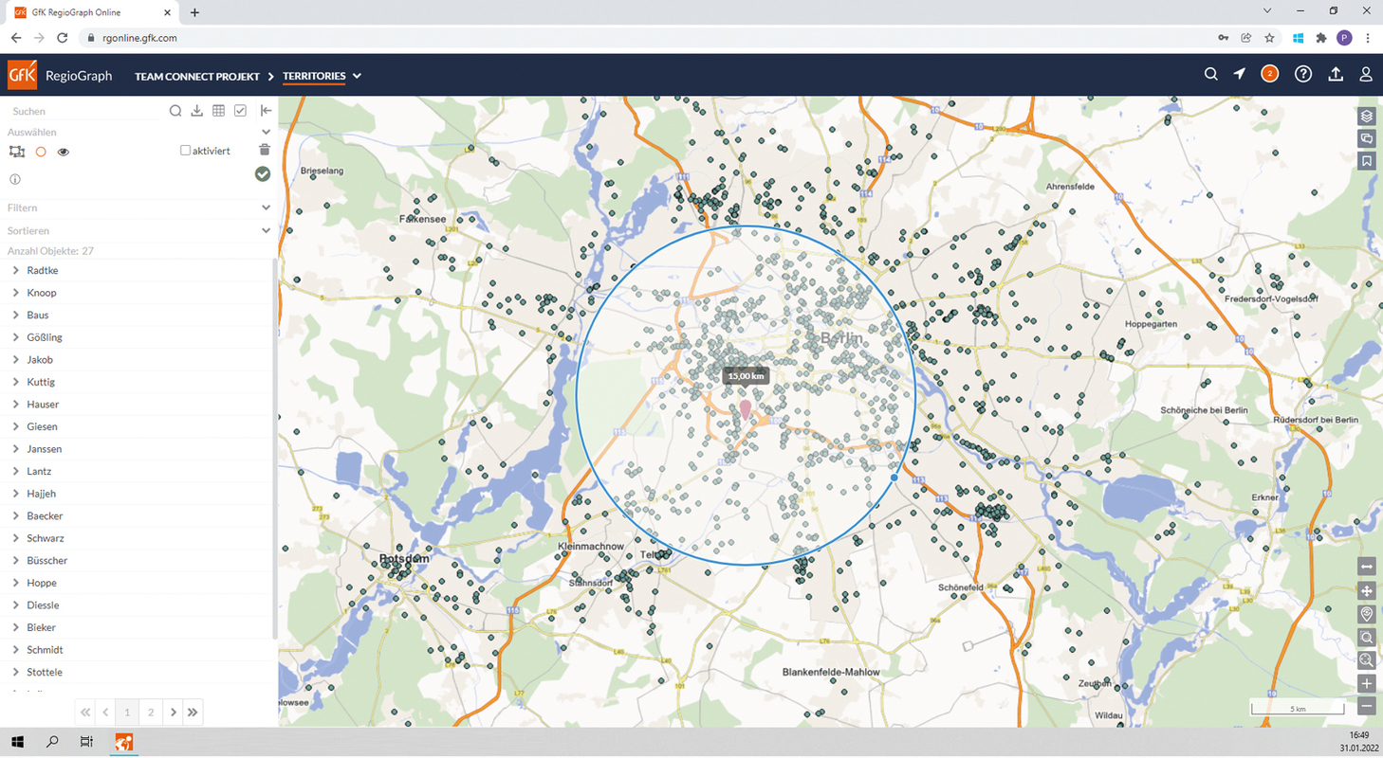Click the browser address bar

tap(645, 38)
